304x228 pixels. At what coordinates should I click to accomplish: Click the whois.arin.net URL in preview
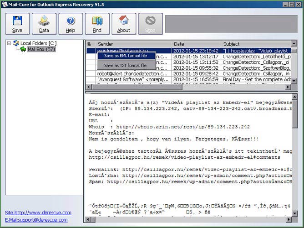[183, 127]
